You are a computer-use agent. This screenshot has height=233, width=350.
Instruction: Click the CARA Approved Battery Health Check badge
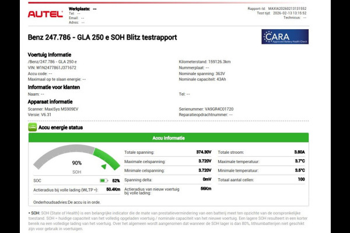pos(285,37)
